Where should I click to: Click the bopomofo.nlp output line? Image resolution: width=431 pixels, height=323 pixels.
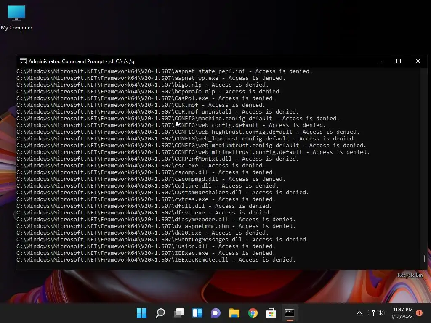pos(149,91)
